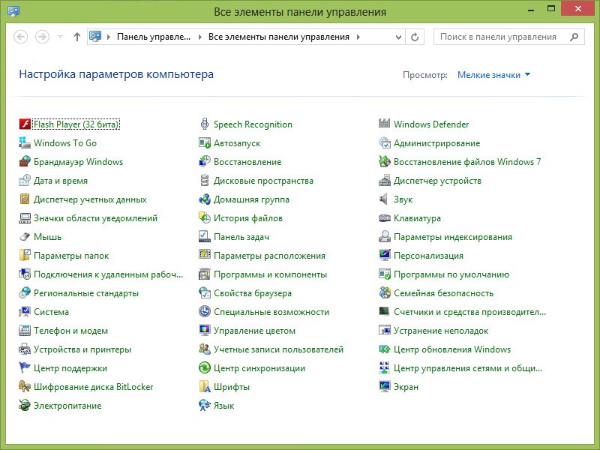Open the Домашняя группа homegroup icon
600x450 pixels.
click(x=205, y=199)
